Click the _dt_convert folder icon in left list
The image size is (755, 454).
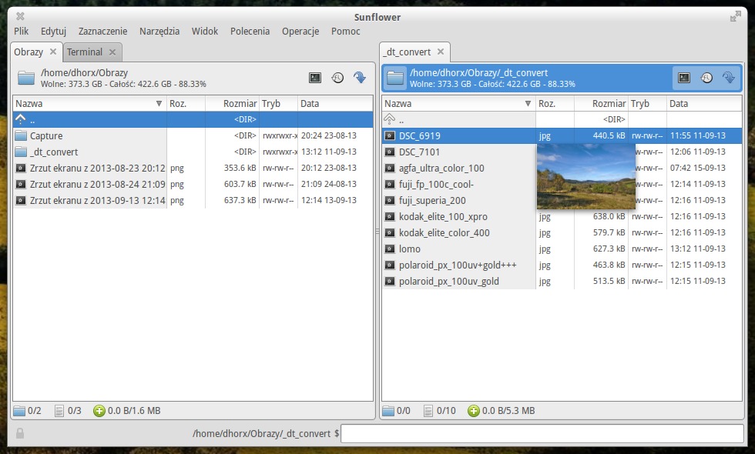pos(20,152)
